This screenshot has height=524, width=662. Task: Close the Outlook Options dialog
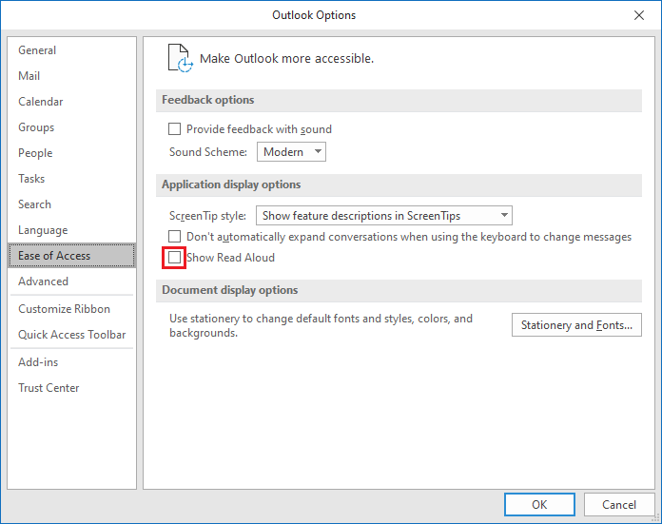(x=639, y=15)
